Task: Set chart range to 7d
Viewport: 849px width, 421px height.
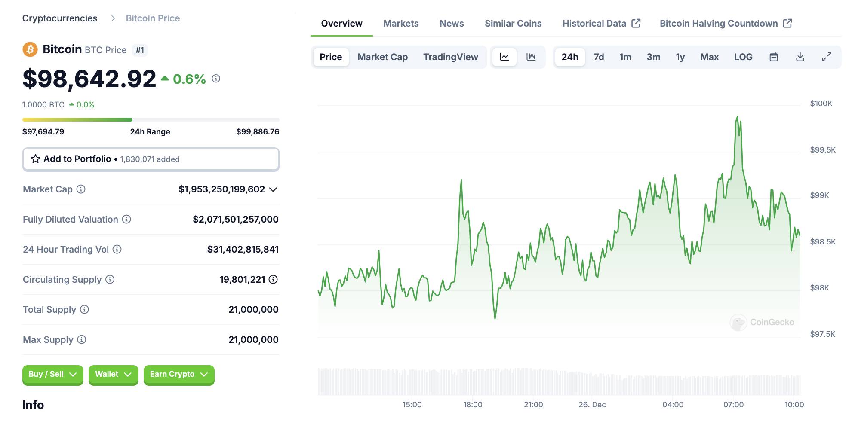Action: (599, 57)
